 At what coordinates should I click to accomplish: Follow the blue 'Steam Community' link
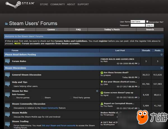(x=50, y=108)
